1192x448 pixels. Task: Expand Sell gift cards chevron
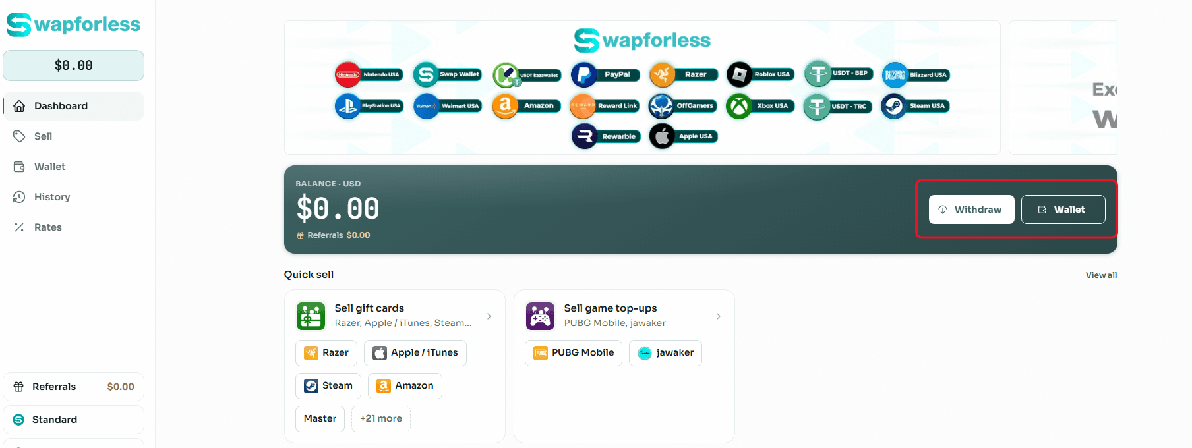[x=489, y=316]
